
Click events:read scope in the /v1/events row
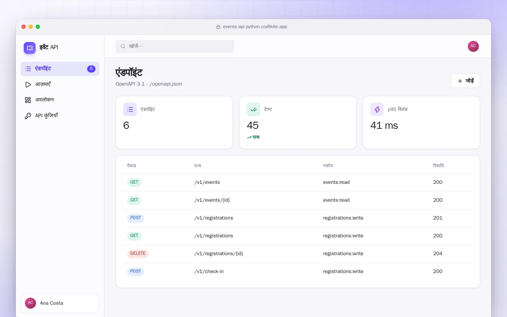[x=336, y=182]
